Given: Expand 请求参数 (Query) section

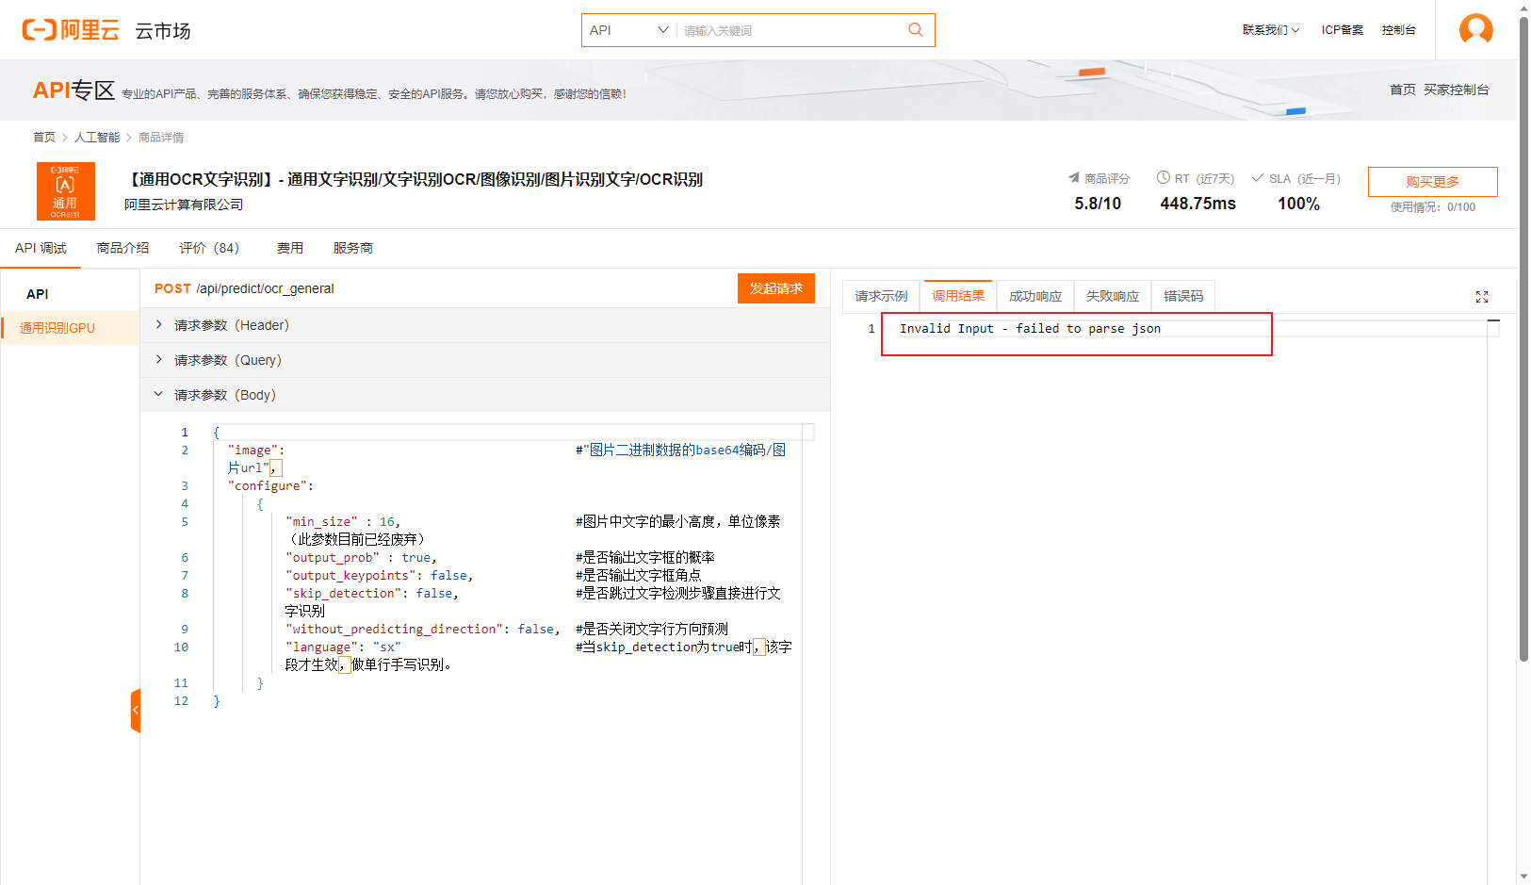Looking at the screenshot, I should 485,360.
